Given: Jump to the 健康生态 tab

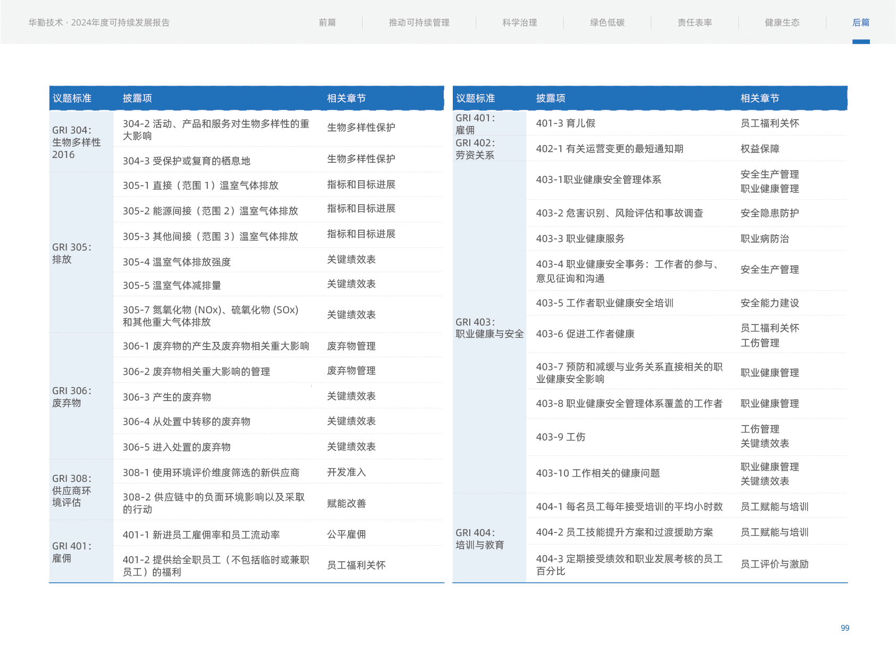Looking at the screenshot, I should [782, 22].
